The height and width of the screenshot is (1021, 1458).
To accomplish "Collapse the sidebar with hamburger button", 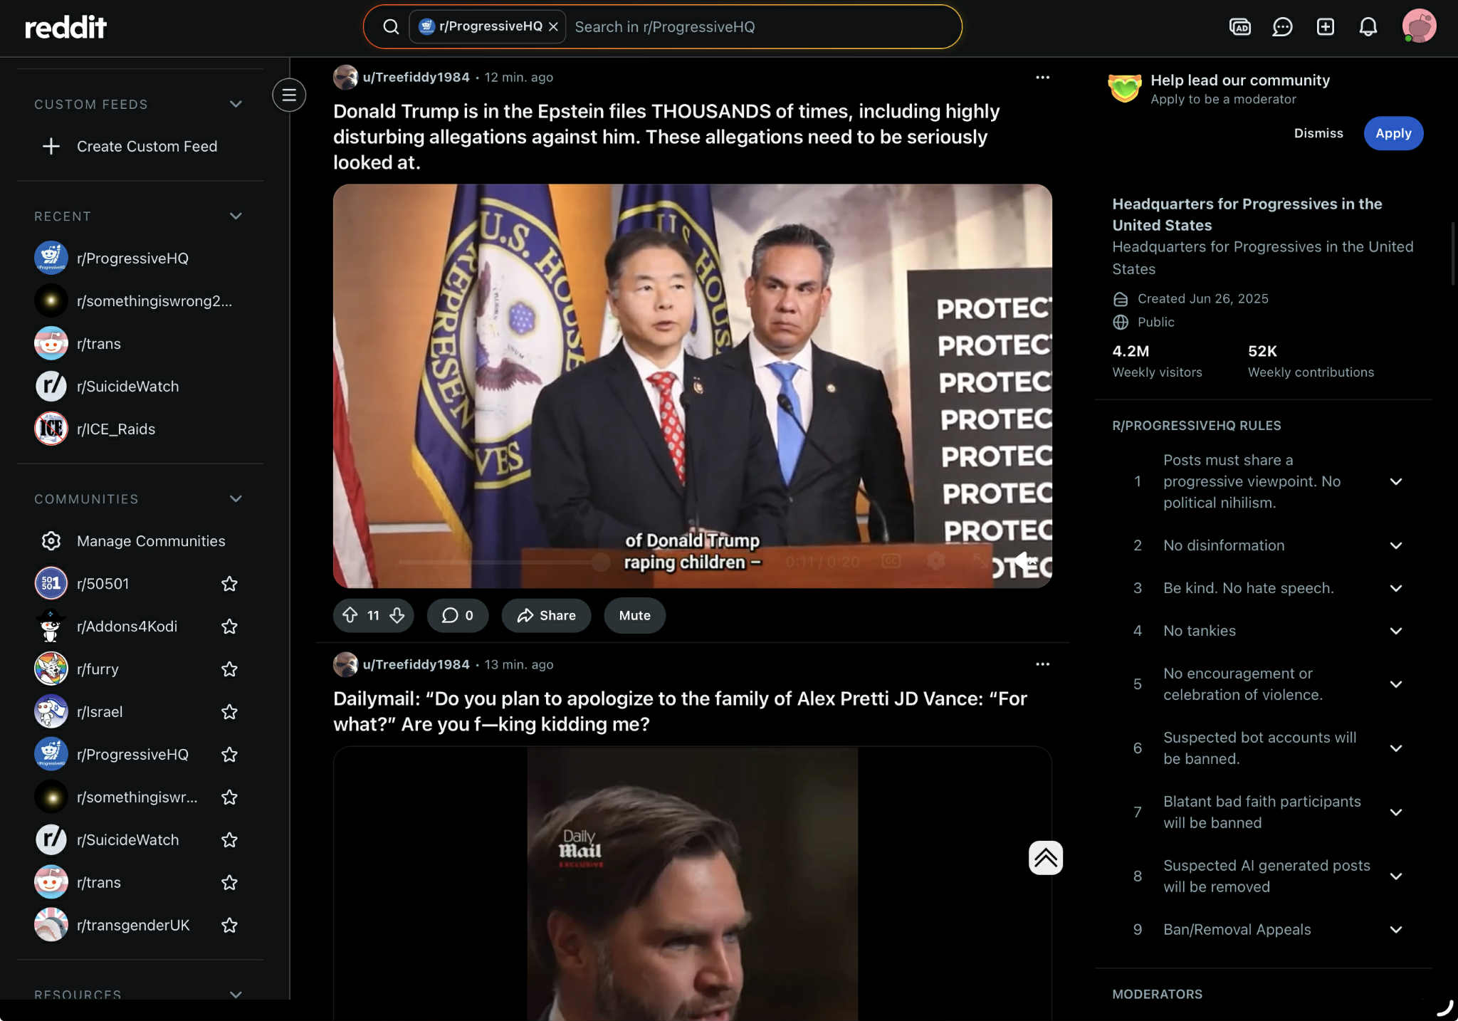I will click(x=289, y=95).
